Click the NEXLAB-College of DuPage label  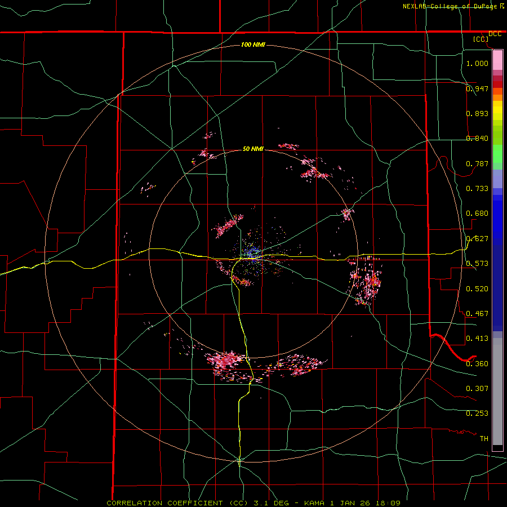click(450, 6)
